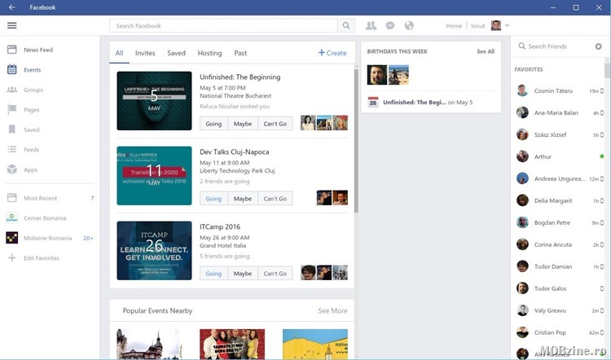Viewport: 611px width, 360px height.
Task: Open Dev Talks Cluj-Napoca event thumbnail
Action: coord(154,175)
